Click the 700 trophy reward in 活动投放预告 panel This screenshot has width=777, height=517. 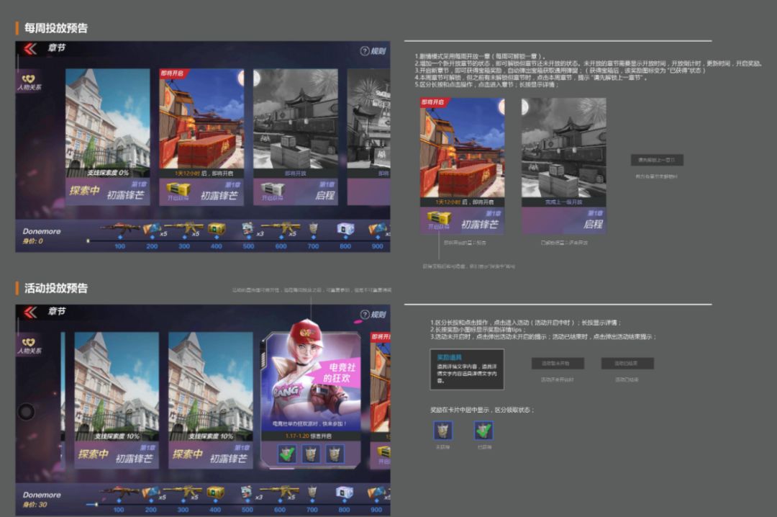click(x=313, y=493)
